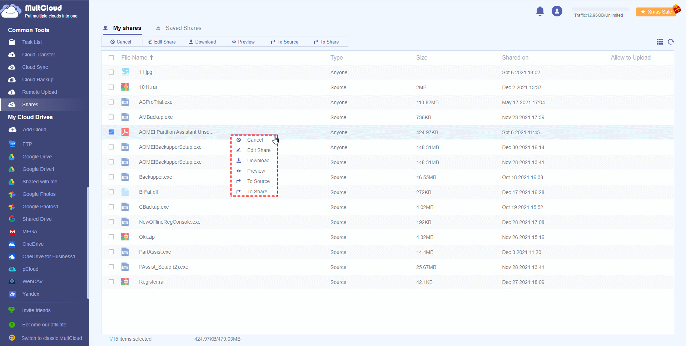Tick the Register.rar checkbox
Image resolution: width=686 pixels, height=346 pixels.
pos(111,282)
